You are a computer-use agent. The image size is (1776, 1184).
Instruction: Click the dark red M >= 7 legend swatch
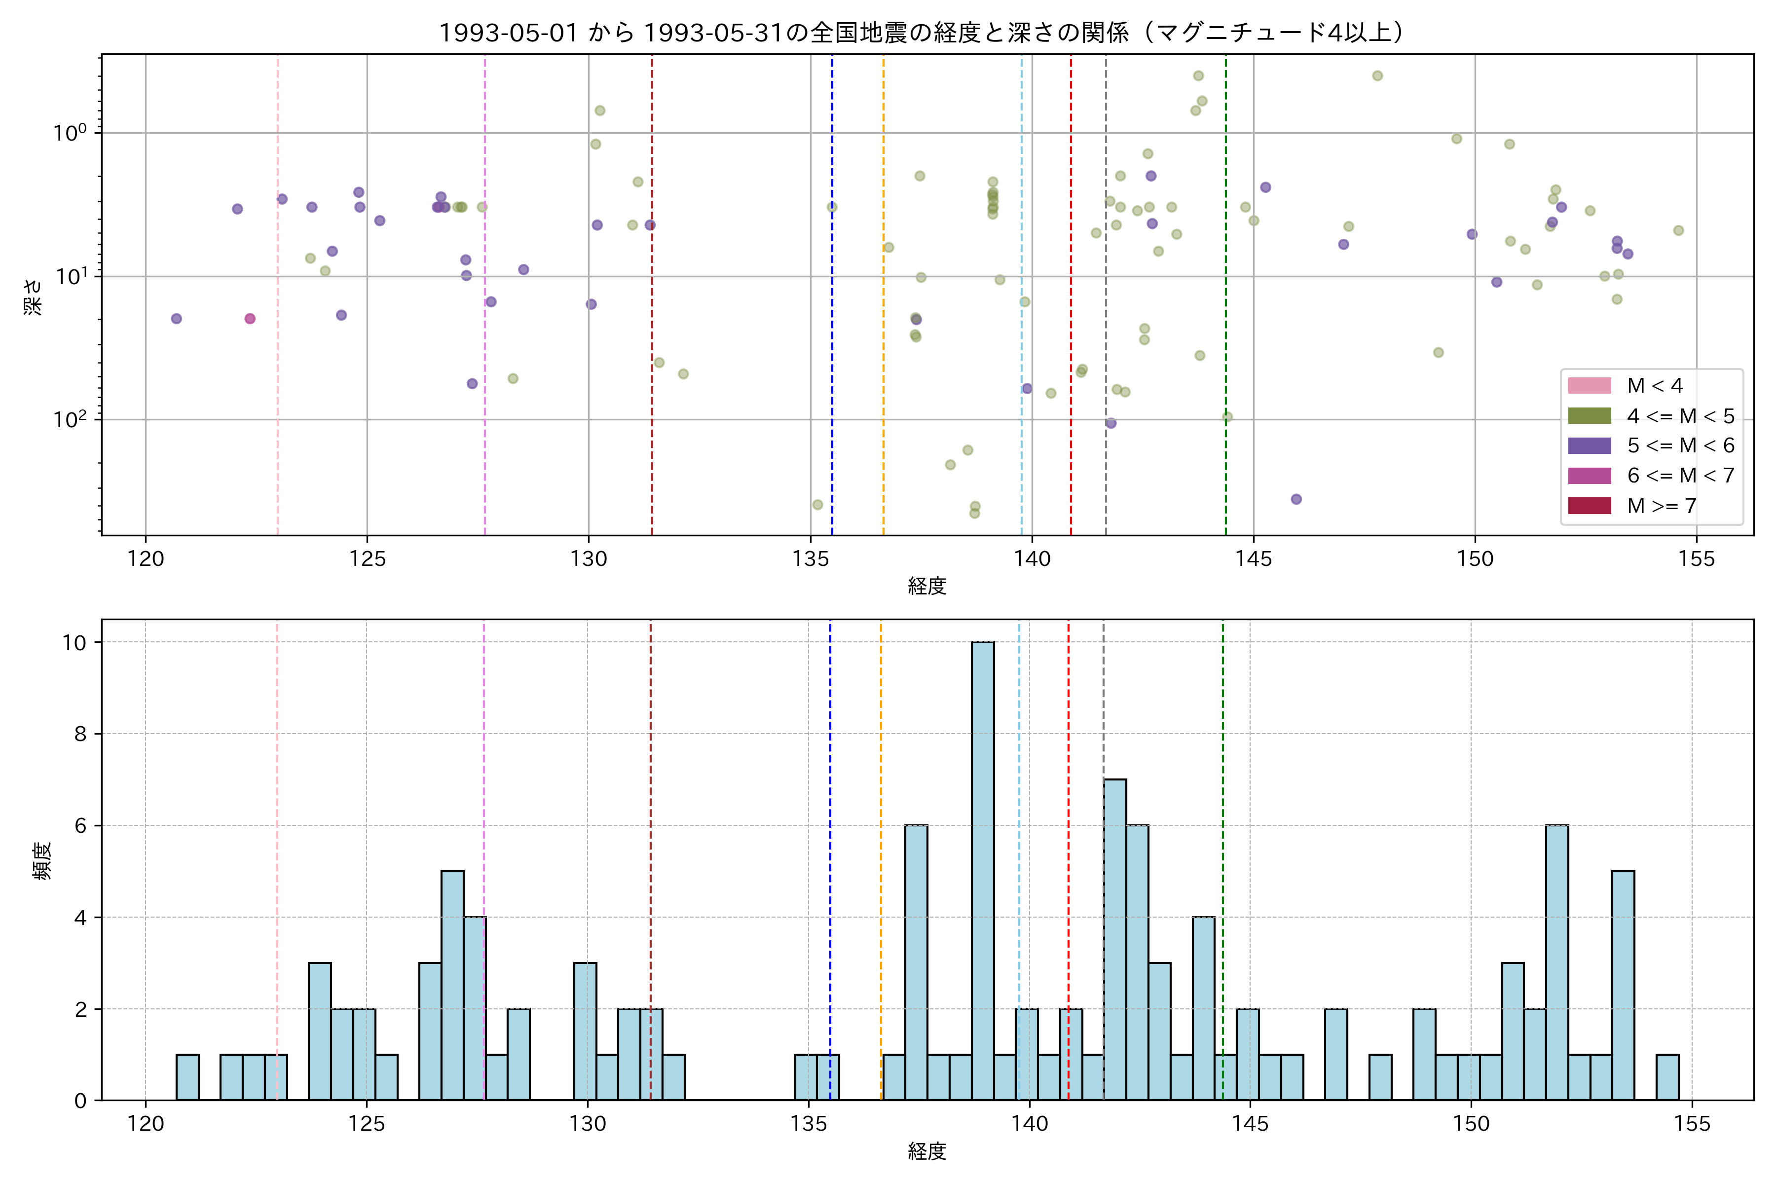[x=1589, y=506]
